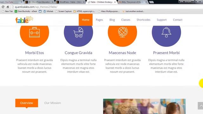Click the Fable logo
Image resolution: width=203 pixels, height=114 pixels.
(x=24, y=20)
